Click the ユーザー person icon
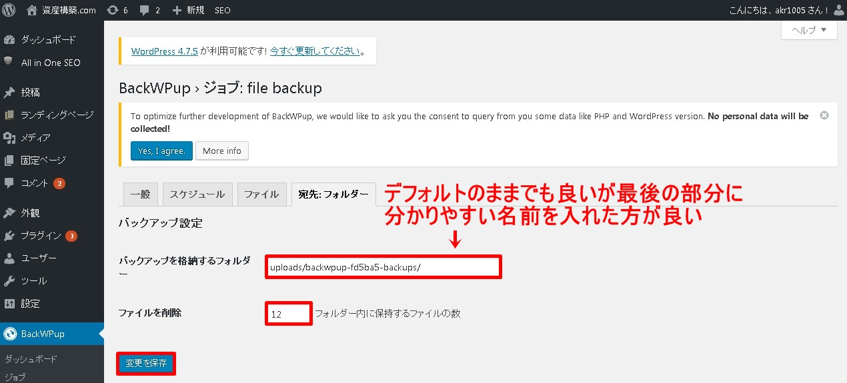 click(x=9, y=258)
